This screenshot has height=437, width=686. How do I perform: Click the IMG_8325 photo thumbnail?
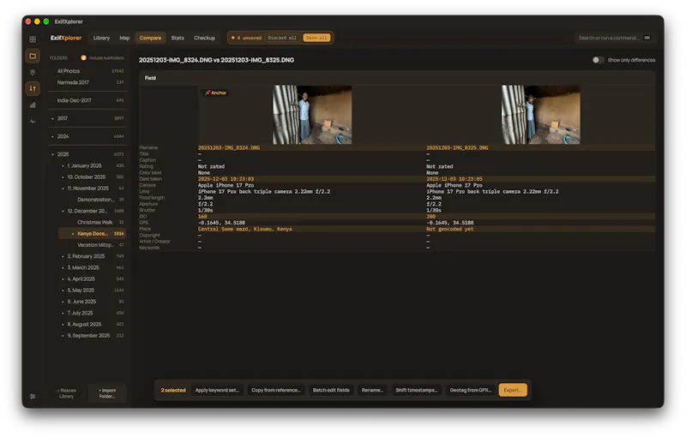tap(541, 115)
